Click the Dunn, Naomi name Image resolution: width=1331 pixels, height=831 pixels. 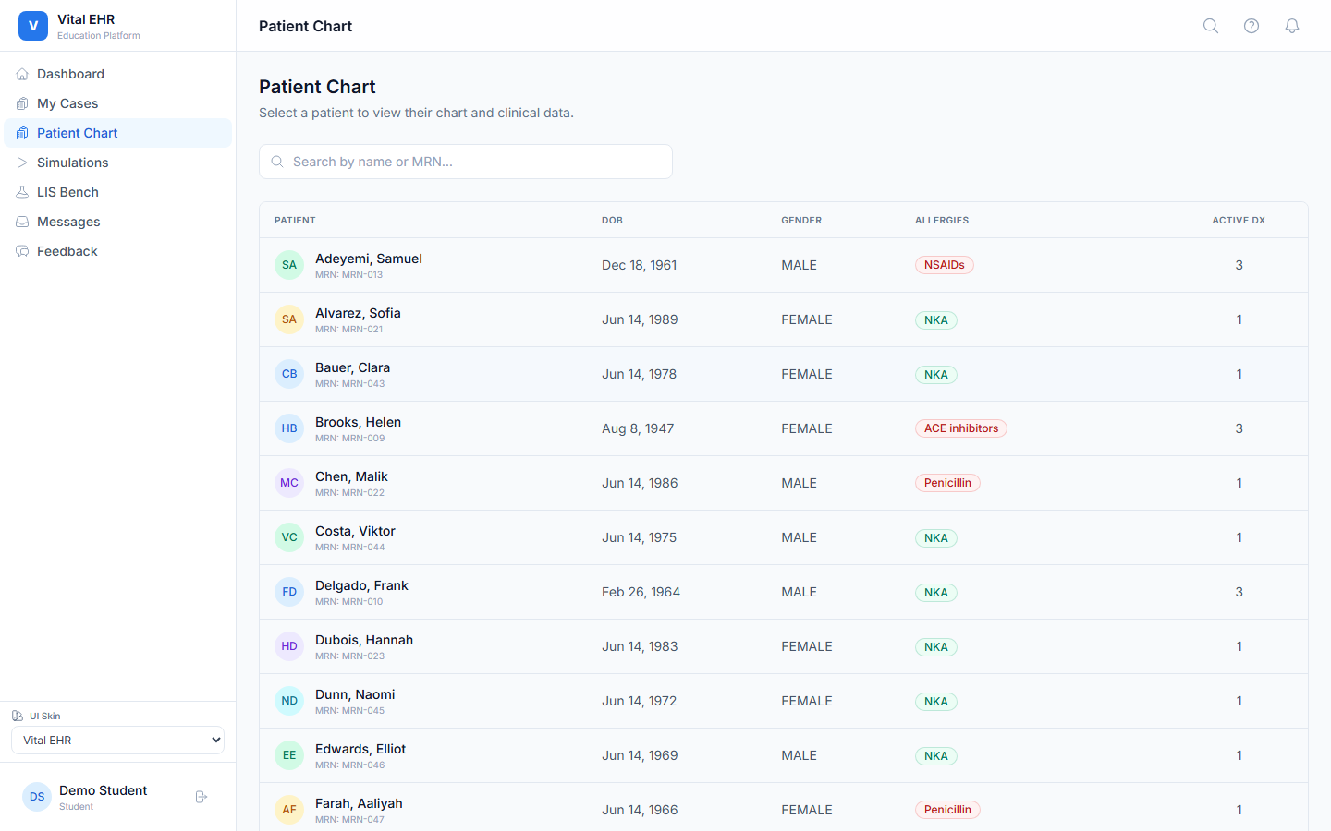point(355,694)
